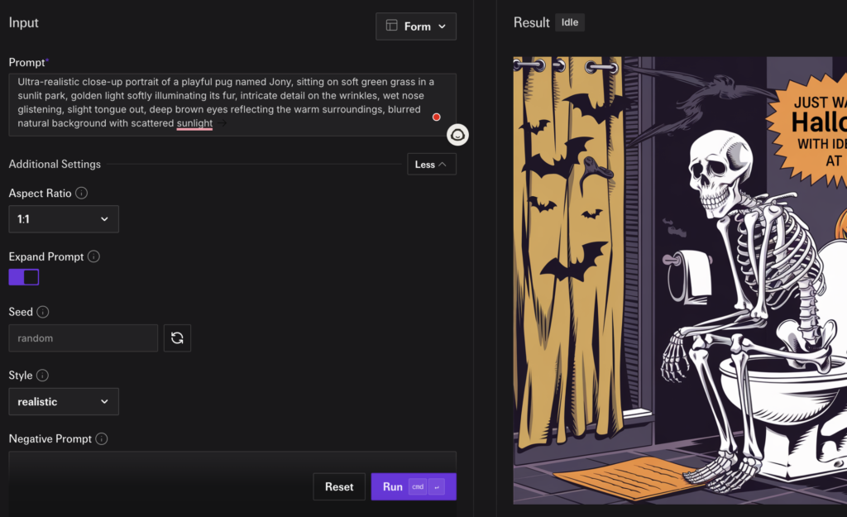Click the red dot in the prompt box
The image size is (847, 517).
[437, 117]
